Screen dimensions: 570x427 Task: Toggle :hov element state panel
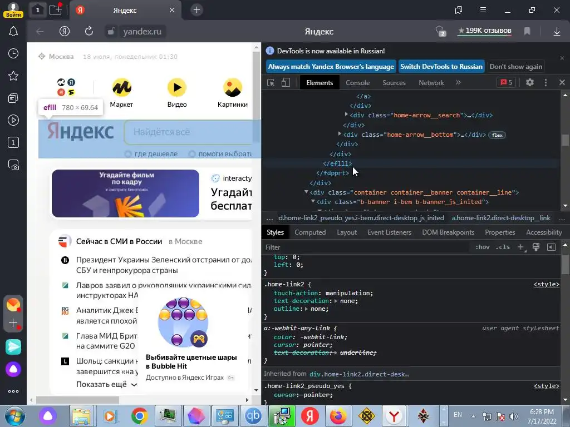(x=483, y=247)
